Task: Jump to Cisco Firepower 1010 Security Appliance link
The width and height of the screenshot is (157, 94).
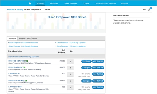Action: click(x=24, y=43)
